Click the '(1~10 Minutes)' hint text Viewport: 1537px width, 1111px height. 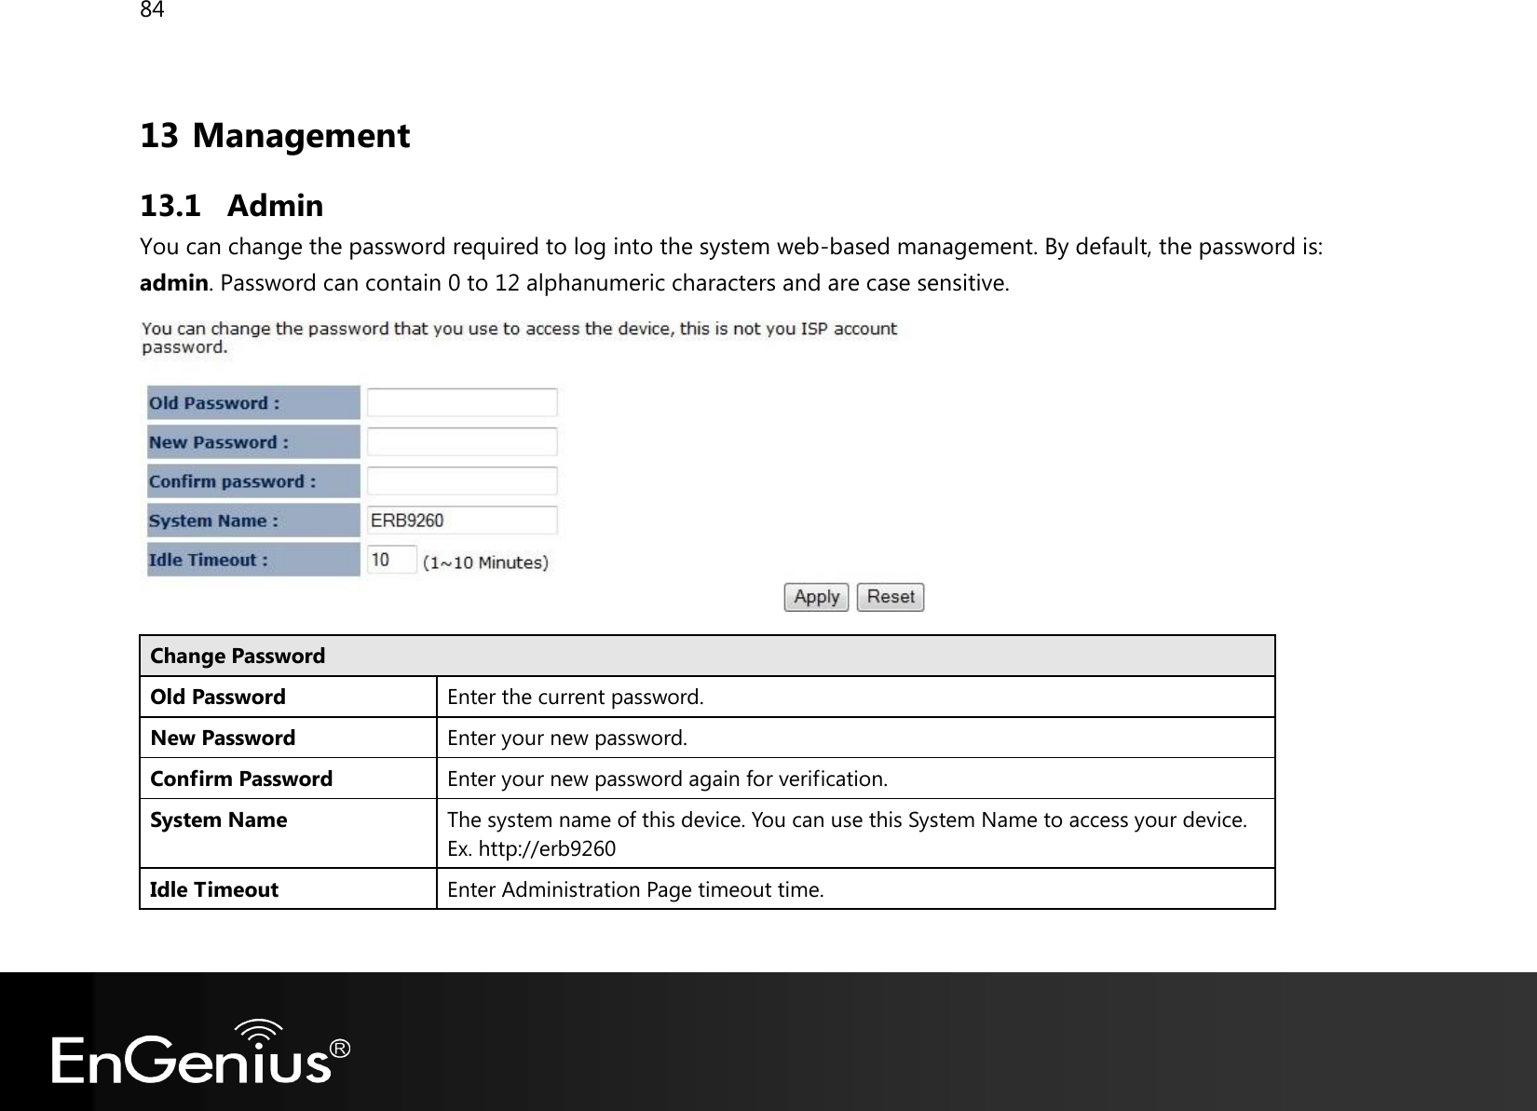486,562
